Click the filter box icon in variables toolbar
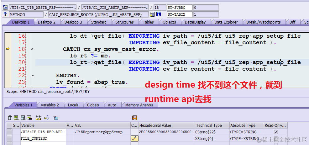 point(56,118)
